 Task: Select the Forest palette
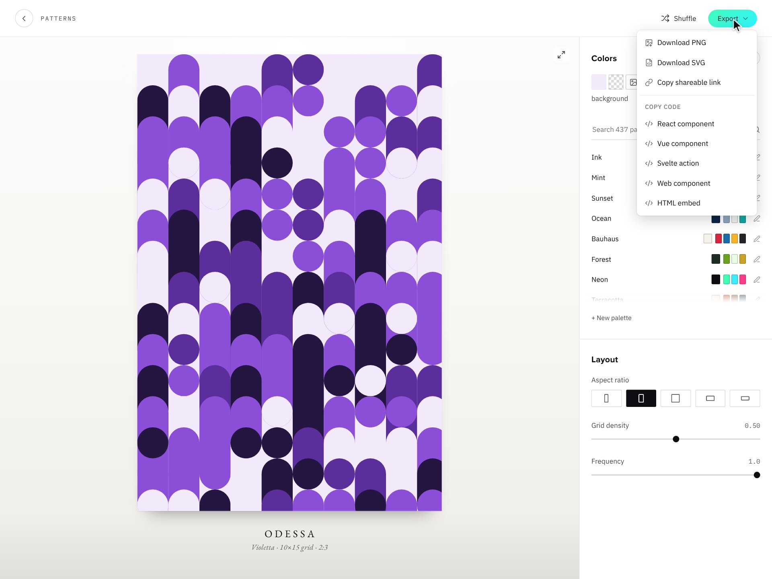pyautogui.click(x=667, y=259)
